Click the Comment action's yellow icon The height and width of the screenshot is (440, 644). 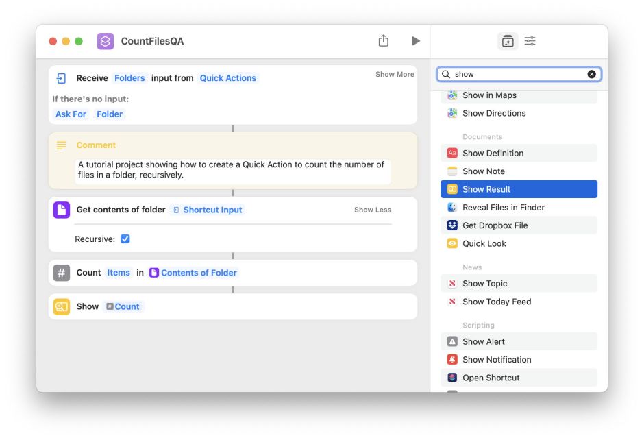[60, 145]
